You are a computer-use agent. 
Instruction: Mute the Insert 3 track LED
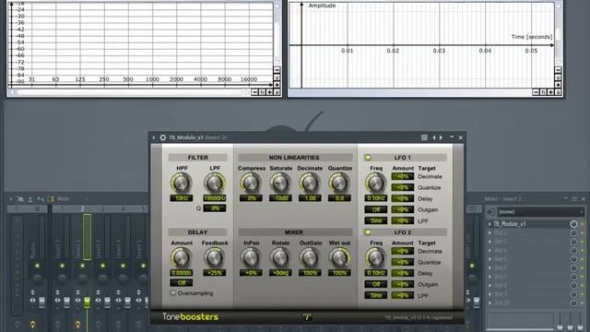102,266
